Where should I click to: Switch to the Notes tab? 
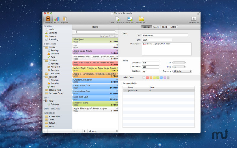point(173,27)
